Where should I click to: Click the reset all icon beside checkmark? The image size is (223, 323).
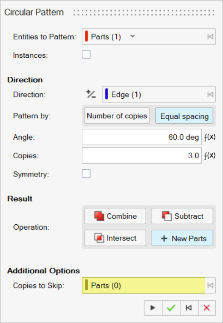tap(189, 308)
